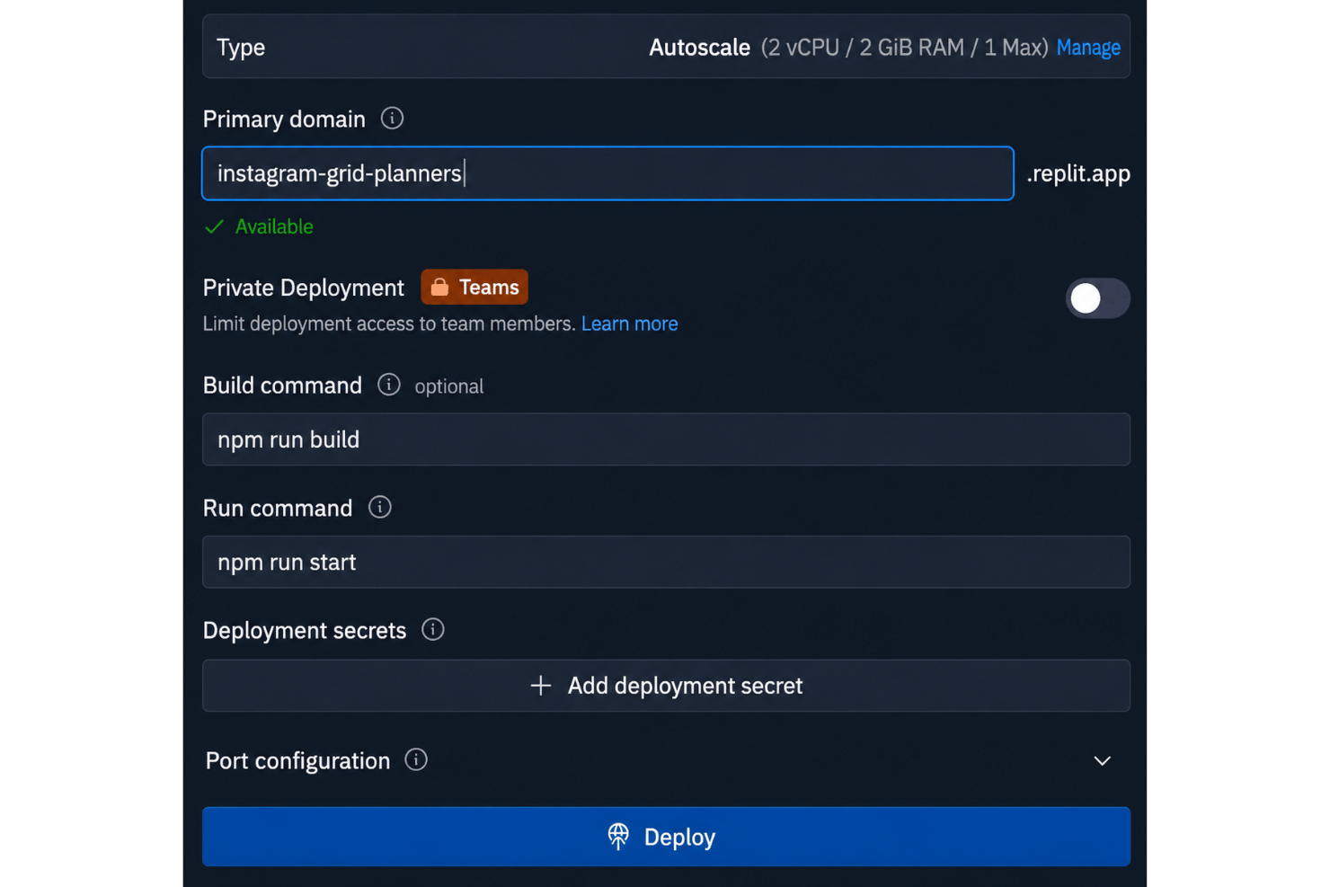Click the Autoscale type label
The width and height of the screenshot is (1330, 887).
click(699, 47)
